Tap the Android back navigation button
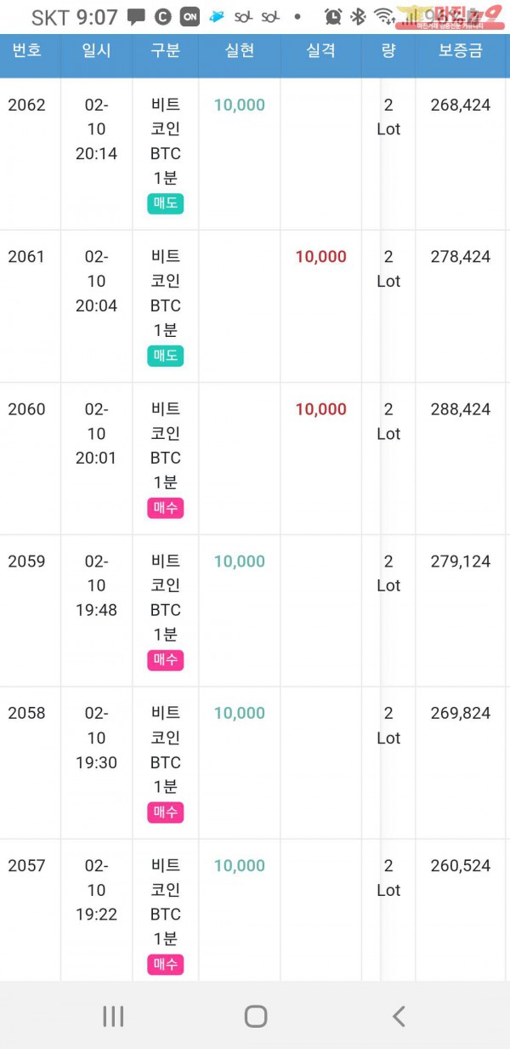This screenshot has height=1049, width=510. [398, 1015]
